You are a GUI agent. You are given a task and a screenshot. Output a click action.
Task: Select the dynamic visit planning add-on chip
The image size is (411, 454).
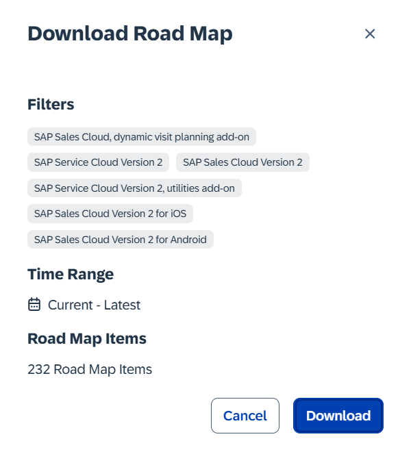coord(142,136)
